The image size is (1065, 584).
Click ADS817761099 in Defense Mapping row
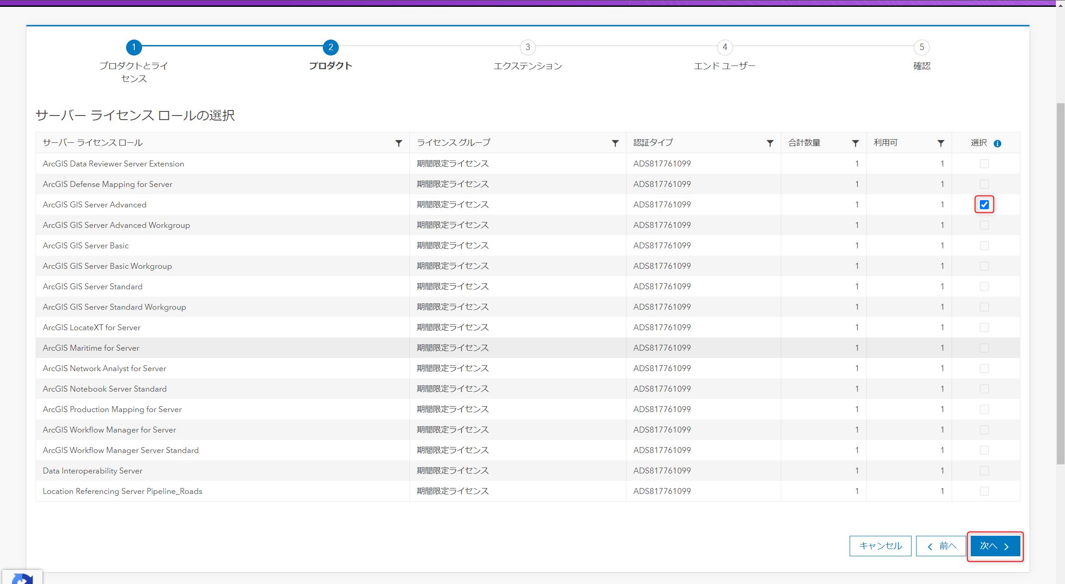click(x=662, y=184)
